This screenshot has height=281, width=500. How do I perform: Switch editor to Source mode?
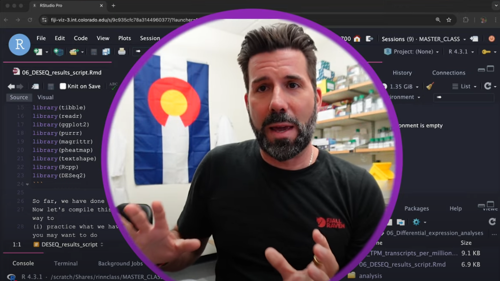19,97
